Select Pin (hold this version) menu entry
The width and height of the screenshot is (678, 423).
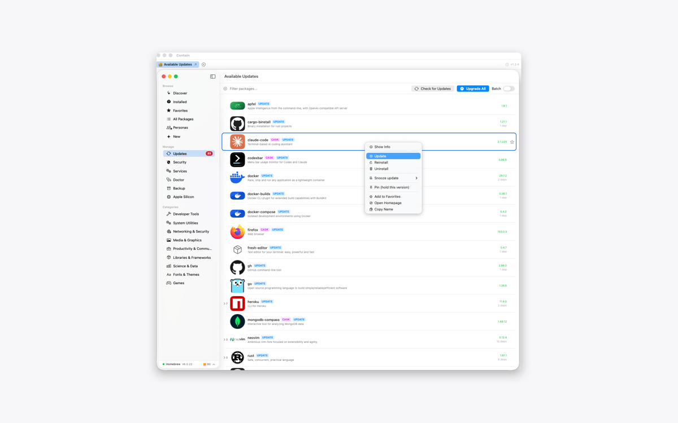(393, 187)
